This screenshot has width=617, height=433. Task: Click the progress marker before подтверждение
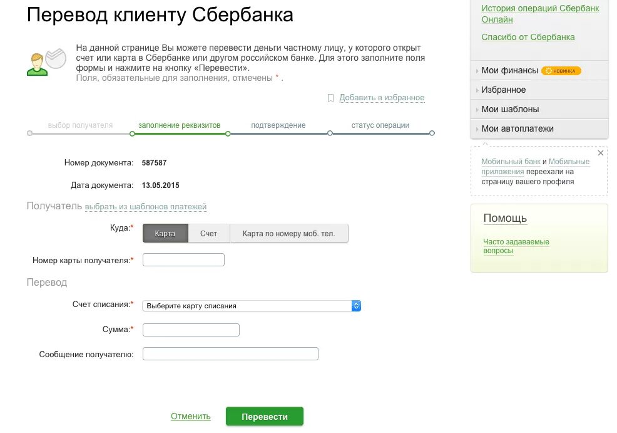coord(228,133)
